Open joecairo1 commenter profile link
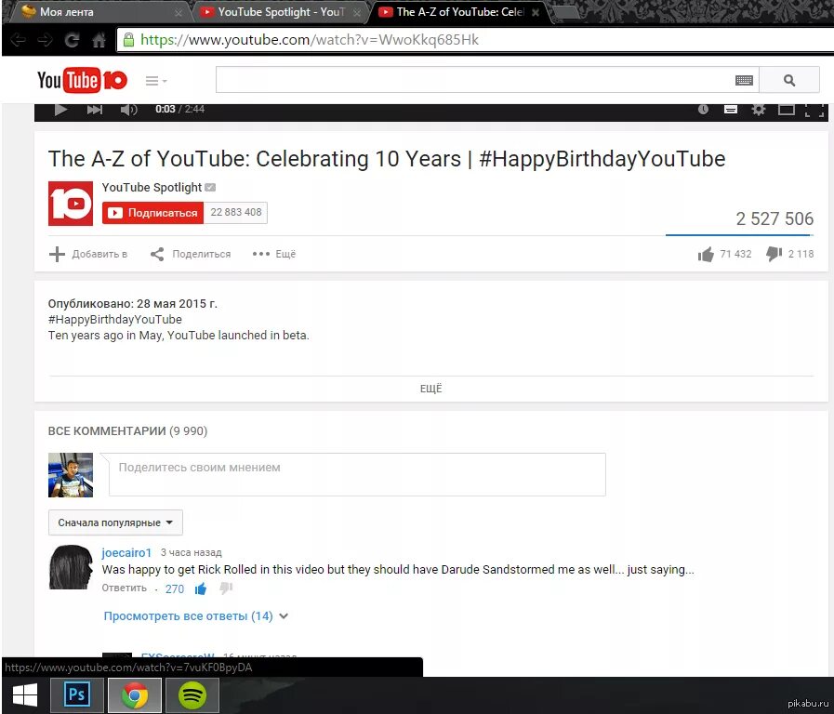The image size is (834, 714). coord(126,553)
